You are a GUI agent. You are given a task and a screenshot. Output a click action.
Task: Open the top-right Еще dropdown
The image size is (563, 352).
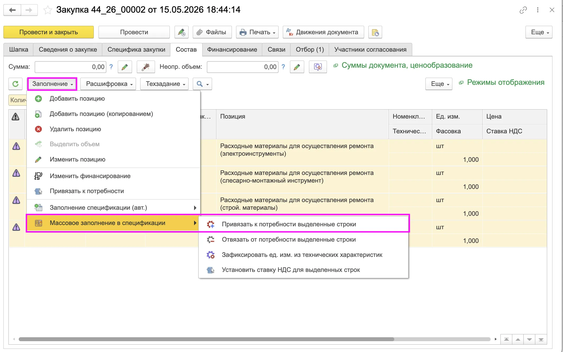tap(539, 32)
